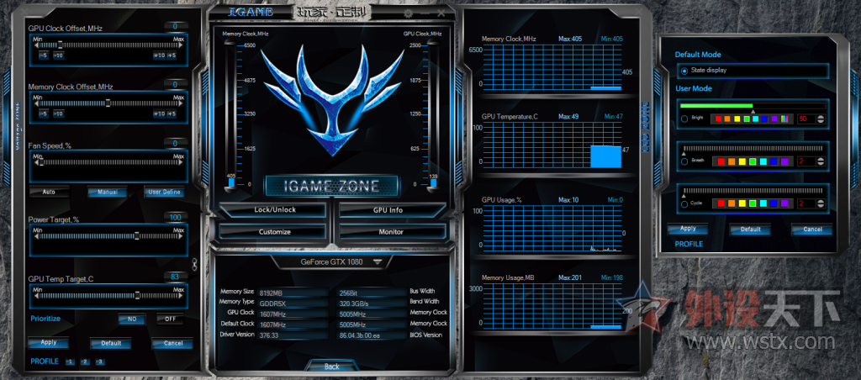Pick the red swatch in Bright row
This screenshot has width=861, height=380.
point(718,119)
